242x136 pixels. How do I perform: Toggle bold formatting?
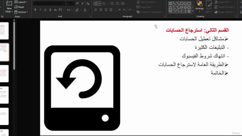click(x=35, y=10)
